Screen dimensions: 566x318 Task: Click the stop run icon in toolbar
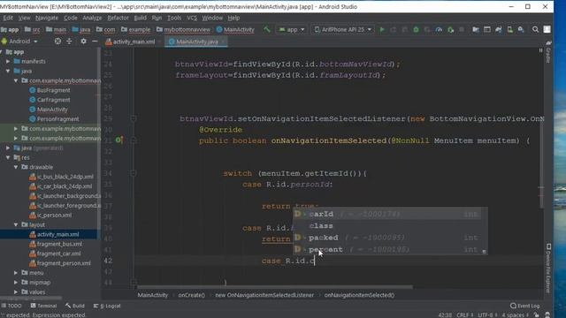(x=462, y=29)
